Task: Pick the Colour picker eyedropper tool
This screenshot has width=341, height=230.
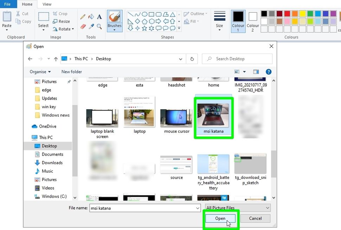Action: [91, 26]
